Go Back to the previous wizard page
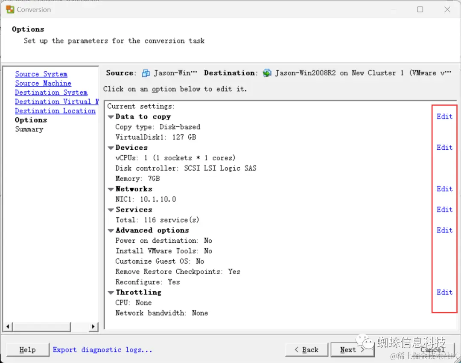The width and height of the screenshot is (461, 363). tap(306, 350)
